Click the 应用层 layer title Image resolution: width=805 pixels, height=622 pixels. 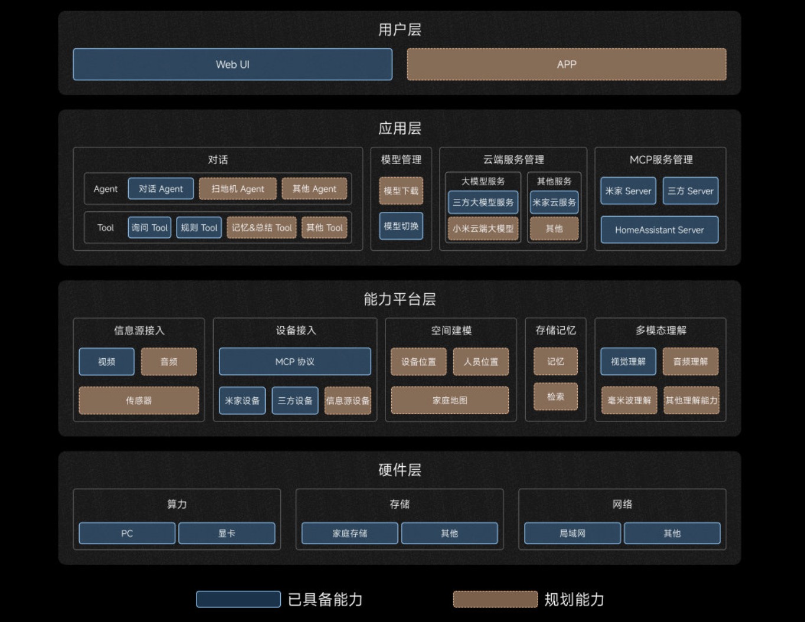pos(400,129)
